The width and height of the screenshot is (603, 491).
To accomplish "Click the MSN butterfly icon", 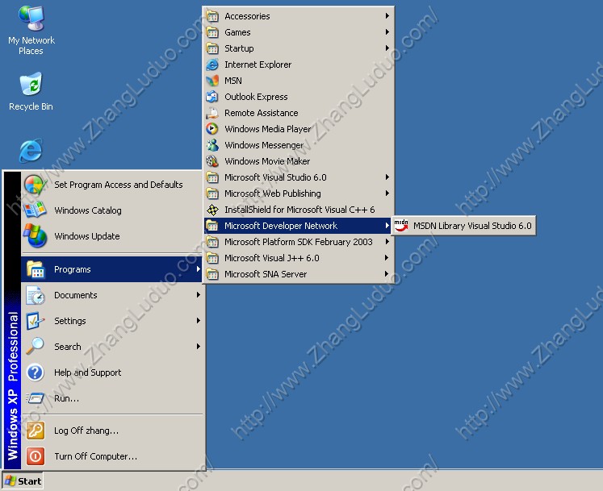I will [x=212, y=81].
